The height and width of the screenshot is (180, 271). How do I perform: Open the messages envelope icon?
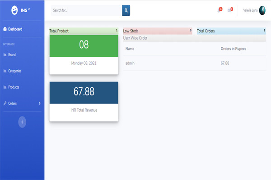(x=230, y=10)
